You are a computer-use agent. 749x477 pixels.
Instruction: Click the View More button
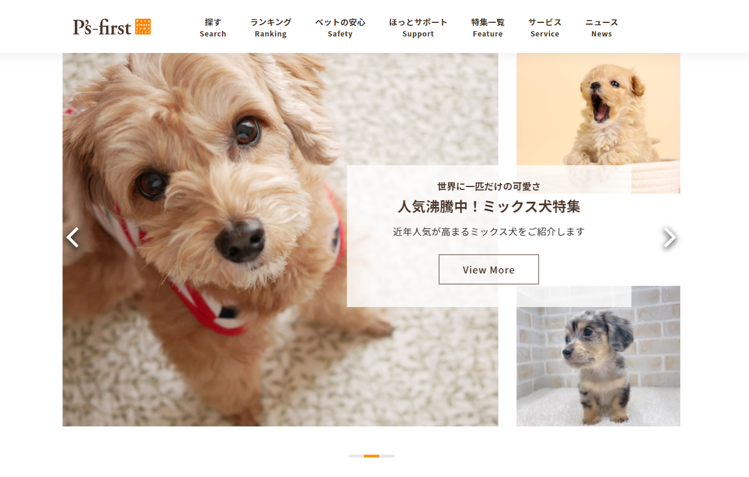(x=489, y=269)
